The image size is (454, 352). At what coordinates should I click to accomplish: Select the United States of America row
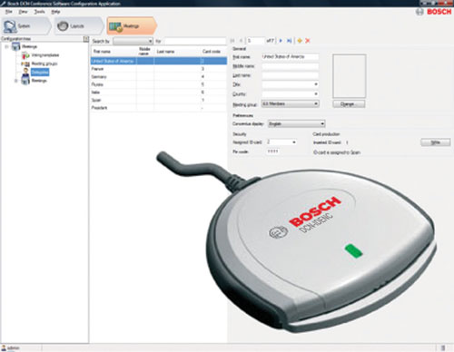click(x=159, y=61)
